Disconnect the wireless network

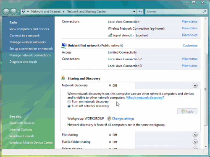[x=189, y=35]
